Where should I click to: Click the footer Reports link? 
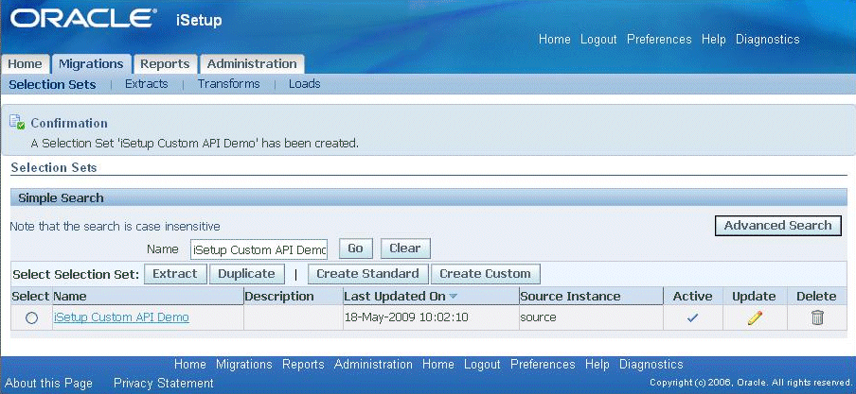coord(303,365)
